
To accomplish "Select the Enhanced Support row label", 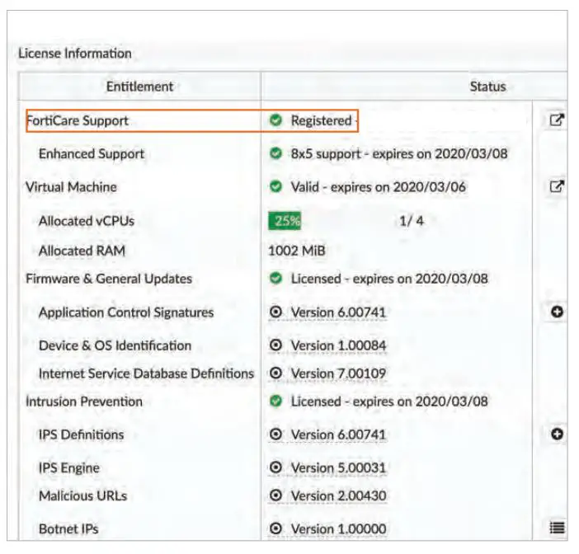I will click(92, 154).
